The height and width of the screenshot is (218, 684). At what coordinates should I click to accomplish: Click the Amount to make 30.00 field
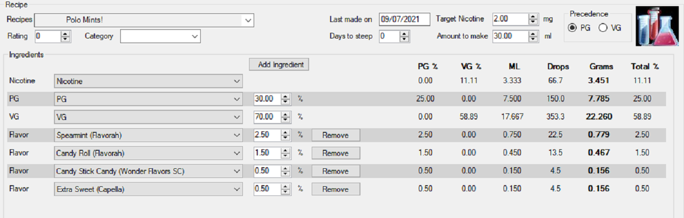pyautogui.click(x=515, y=36)
